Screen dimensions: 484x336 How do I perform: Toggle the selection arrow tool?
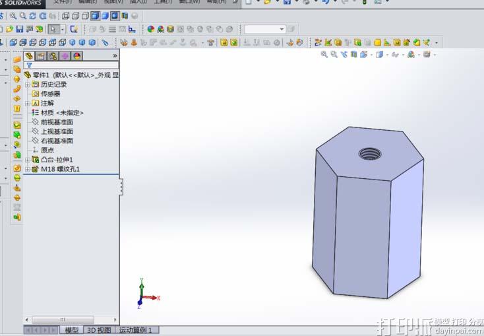pyautogui.click(x=53, y=29)
